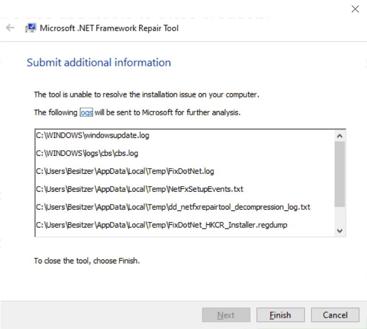Click the disabled Next button

[x=226, y=315]
